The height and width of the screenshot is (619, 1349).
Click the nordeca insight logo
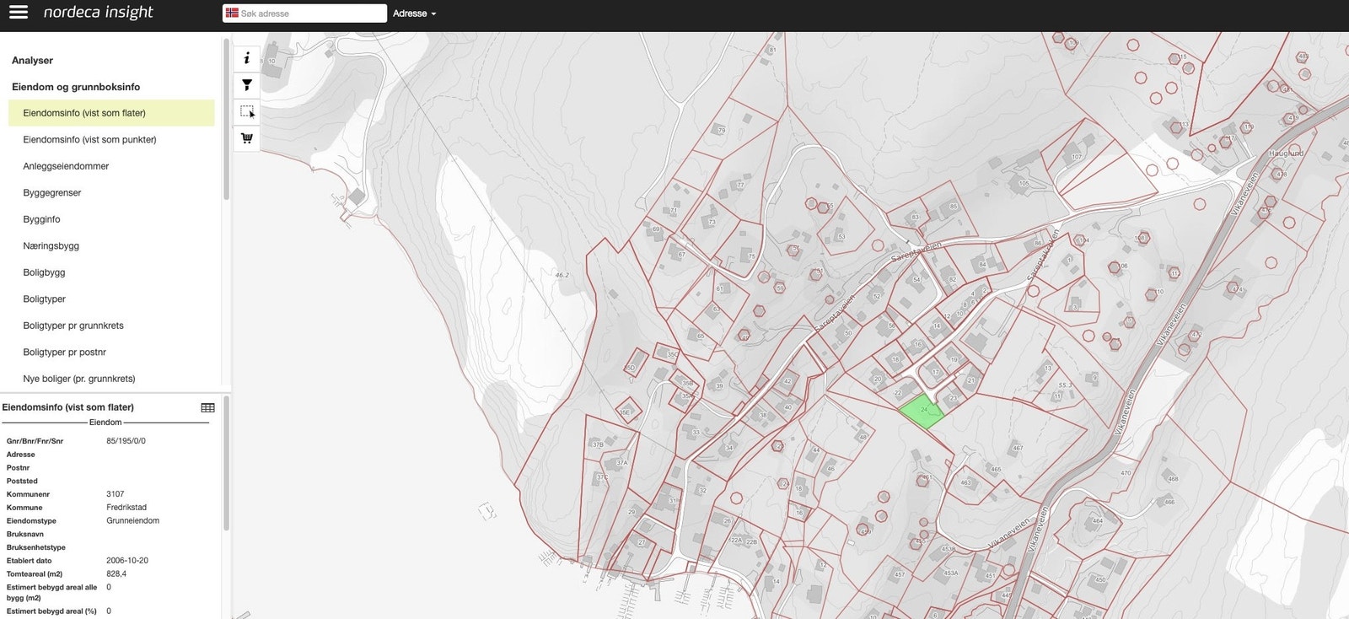[x=98, y=13]
